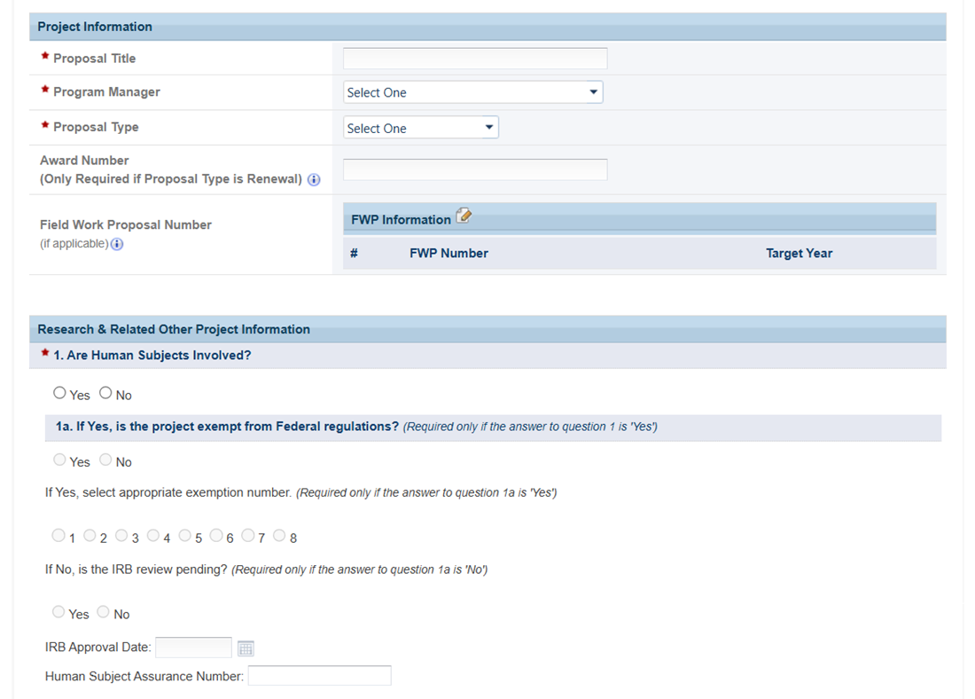Pick No for IRB review pending

click(103, 612)
